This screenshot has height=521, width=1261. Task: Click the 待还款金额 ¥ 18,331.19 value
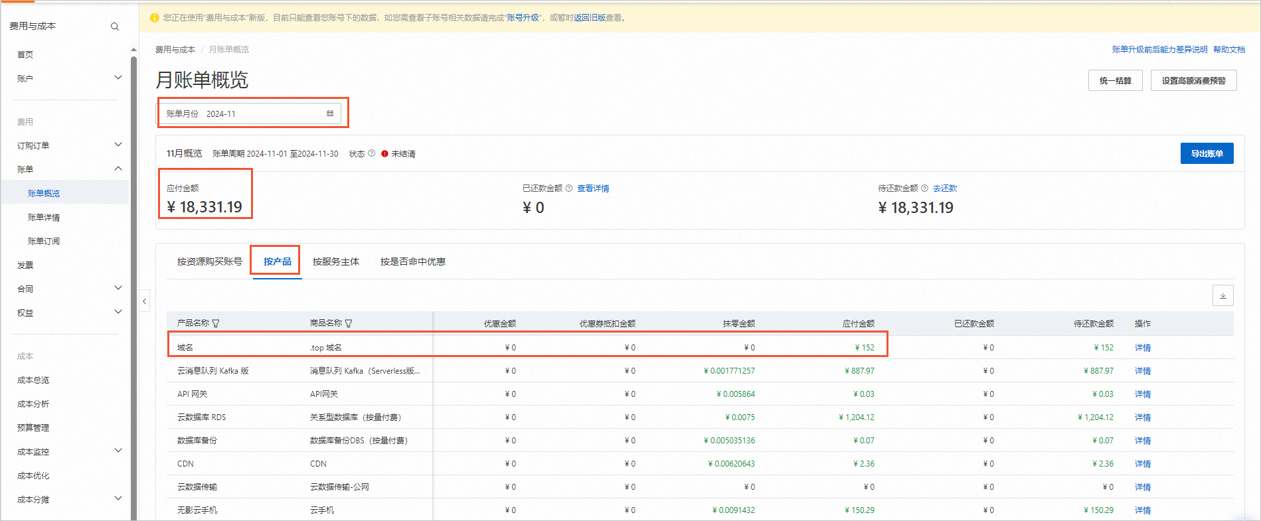pos(916,208)
